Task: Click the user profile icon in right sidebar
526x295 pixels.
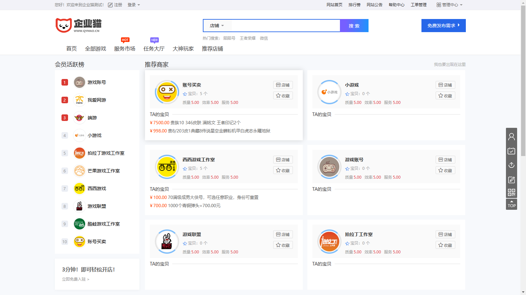Action: [511, 137]
